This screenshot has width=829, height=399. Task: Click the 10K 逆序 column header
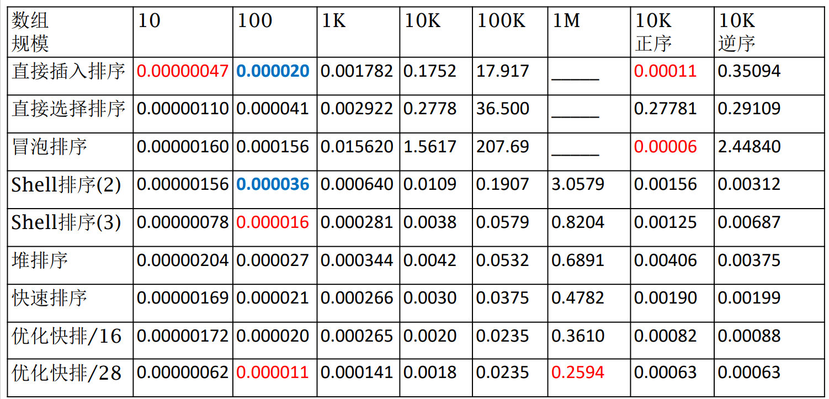(x=737, y=31)
